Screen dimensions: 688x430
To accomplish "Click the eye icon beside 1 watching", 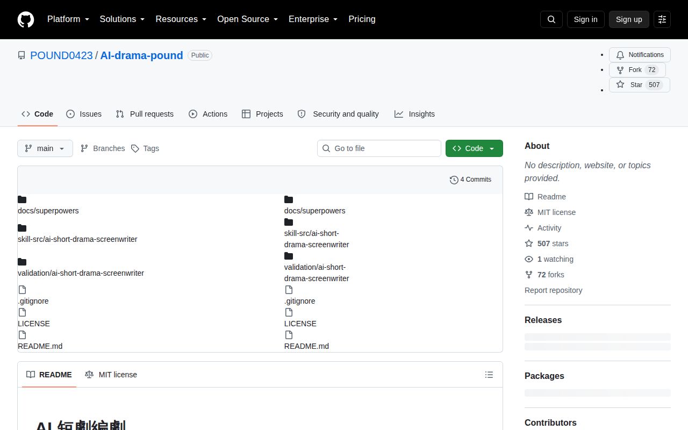I will (529, 259).
